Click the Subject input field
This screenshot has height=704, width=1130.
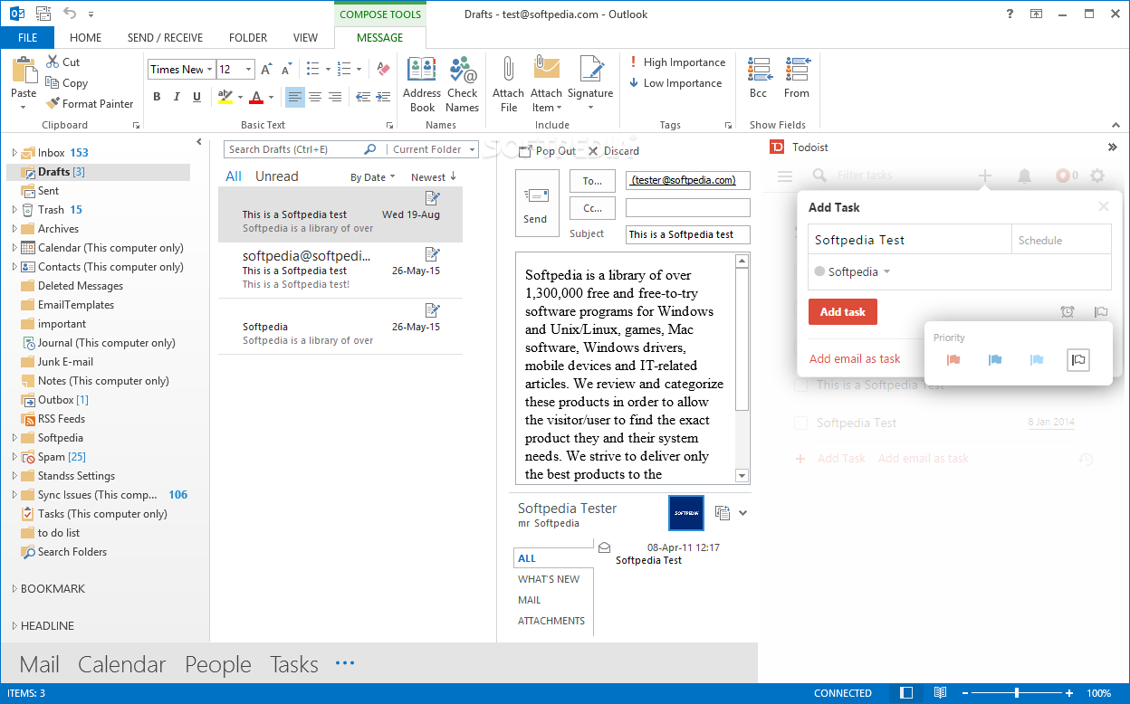point(688,234)
